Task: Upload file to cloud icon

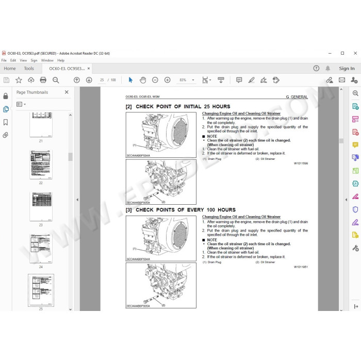Action: pos(31,80)
